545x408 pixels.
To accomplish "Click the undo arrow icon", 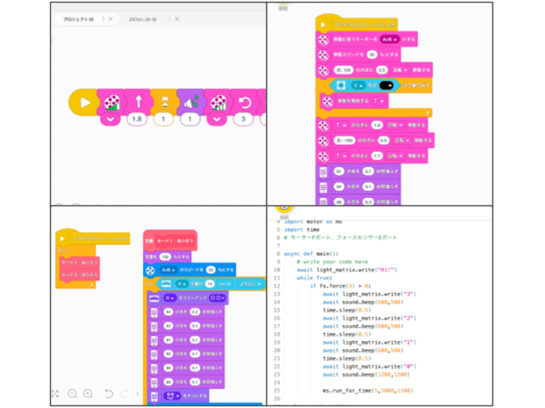I will [x=109, y=394].
